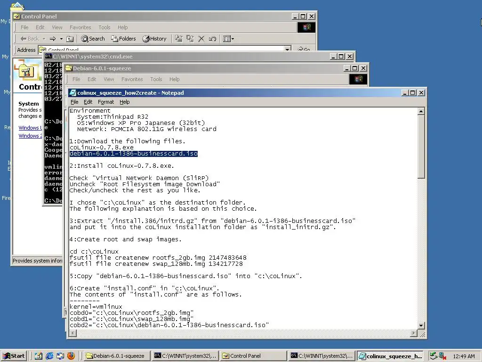Screen dimensions: 482x362
Task: Click the Back button in Control Panel toolbar
Action: pos(30,39)
